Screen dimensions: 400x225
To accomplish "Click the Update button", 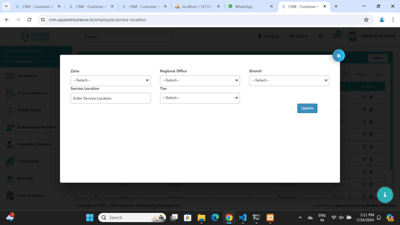I will click(307, 108).
